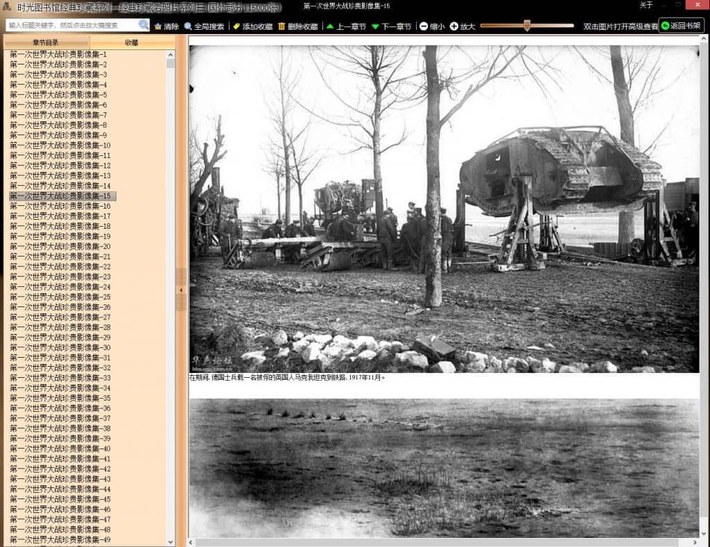The height and width of the screenshot is (547, 710).
Task: Click the zoom slider handle
Action: tap(527, 26)
